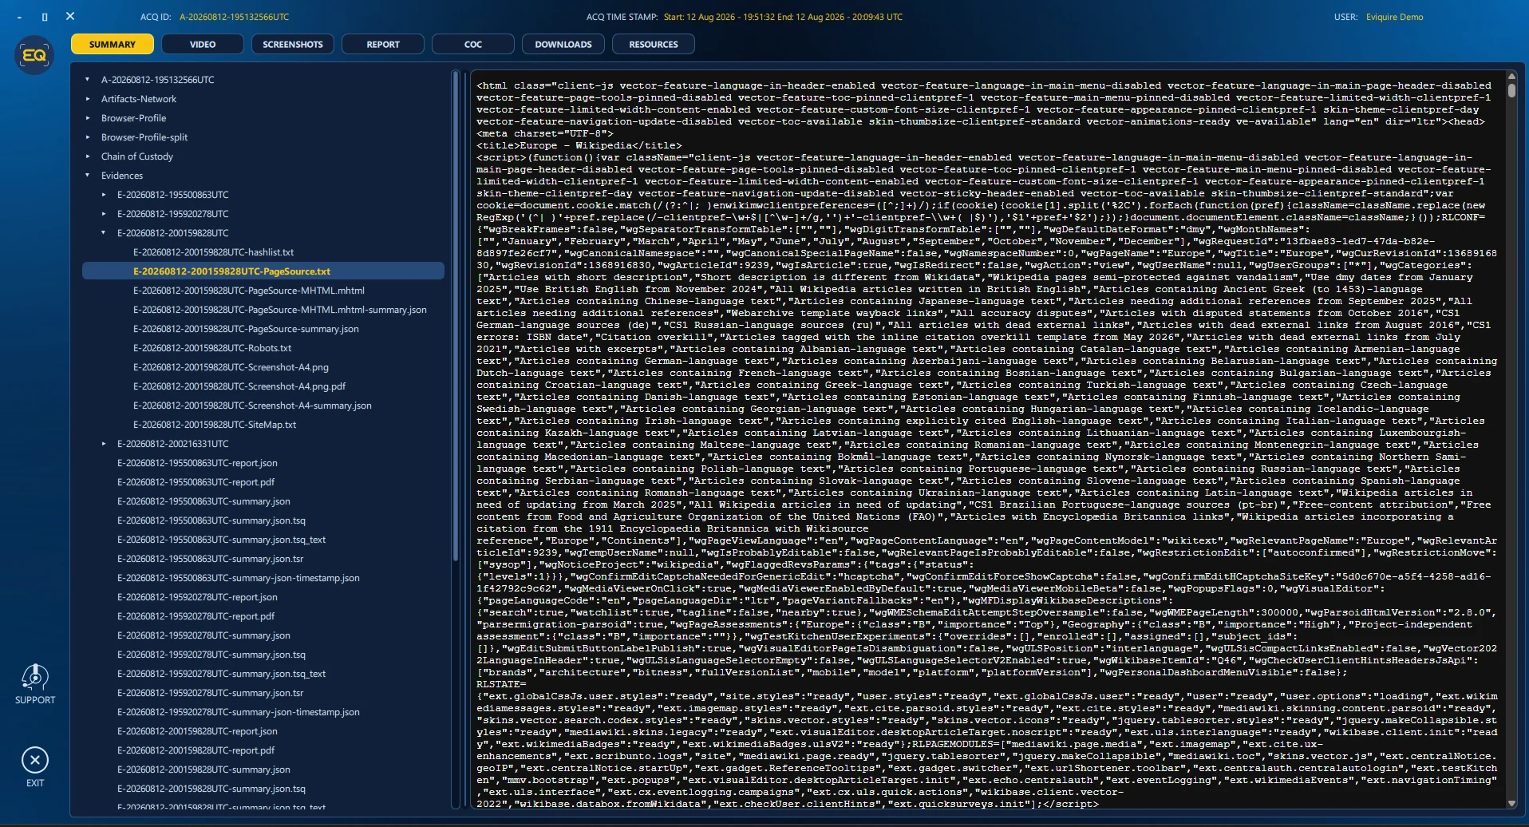Open E-20260812-200159828UTC-report.pdf
Screen dimensions: 1529x827
click(x=196, y=750)
